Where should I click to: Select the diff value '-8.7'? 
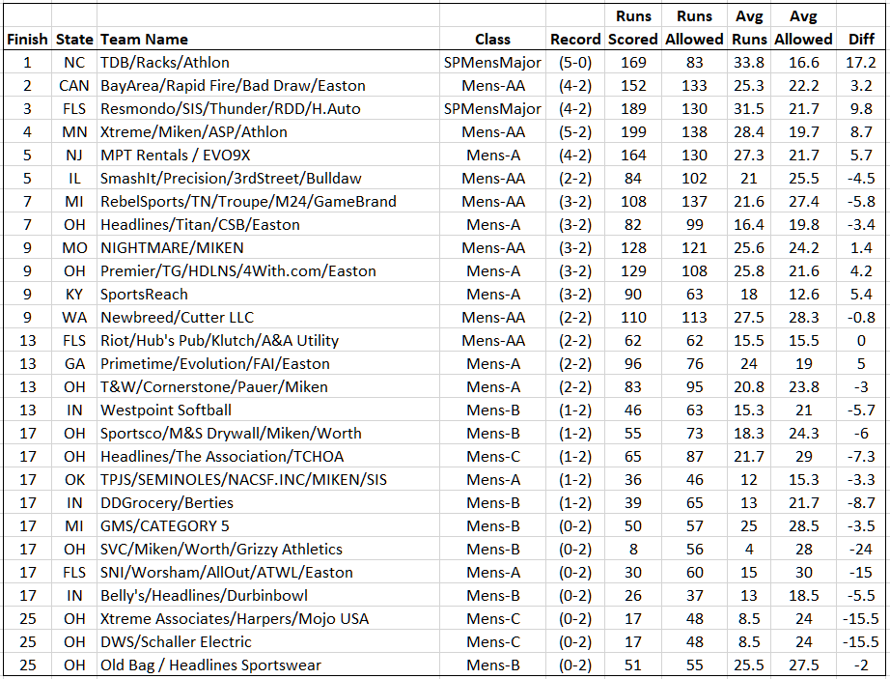pos(861,503)
